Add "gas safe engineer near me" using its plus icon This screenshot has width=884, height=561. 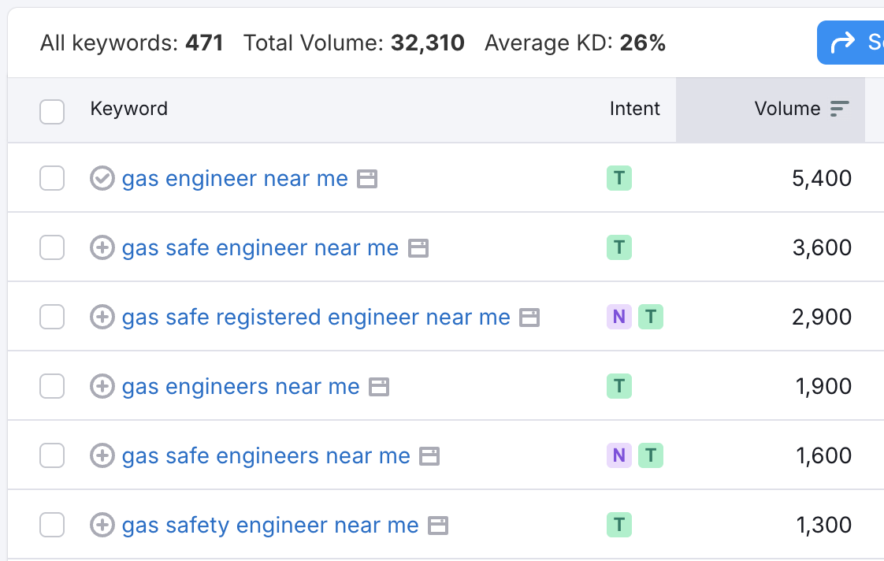102,247
